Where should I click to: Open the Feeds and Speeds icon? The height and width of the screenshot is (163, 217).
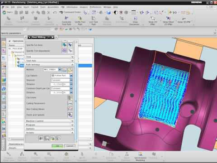click(70, 115)
